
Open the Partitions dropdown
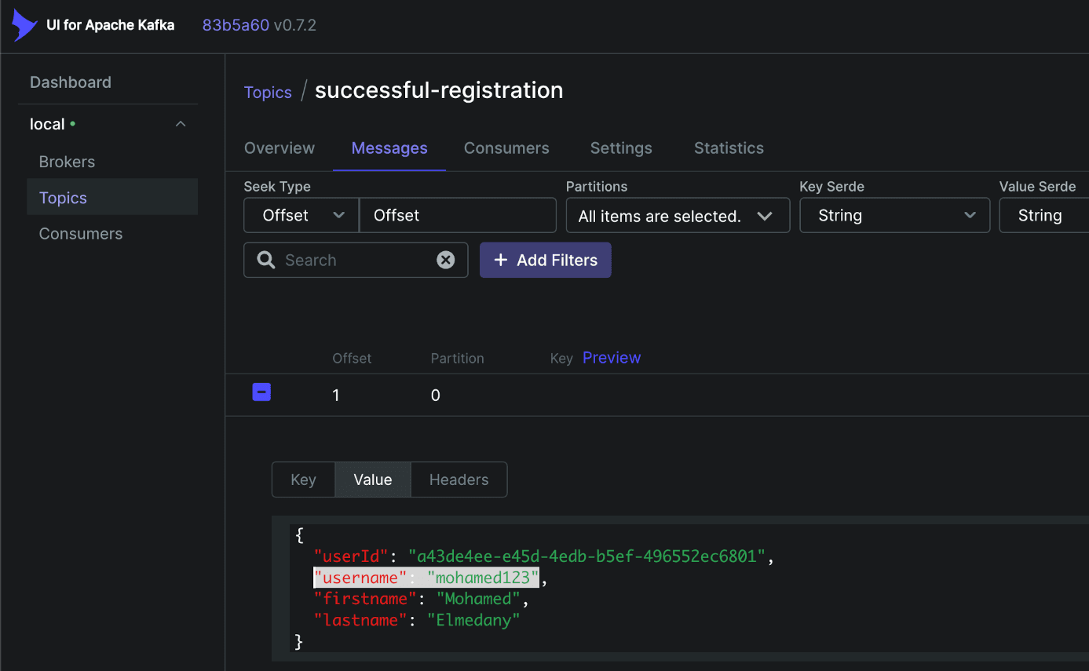[677, 216]
